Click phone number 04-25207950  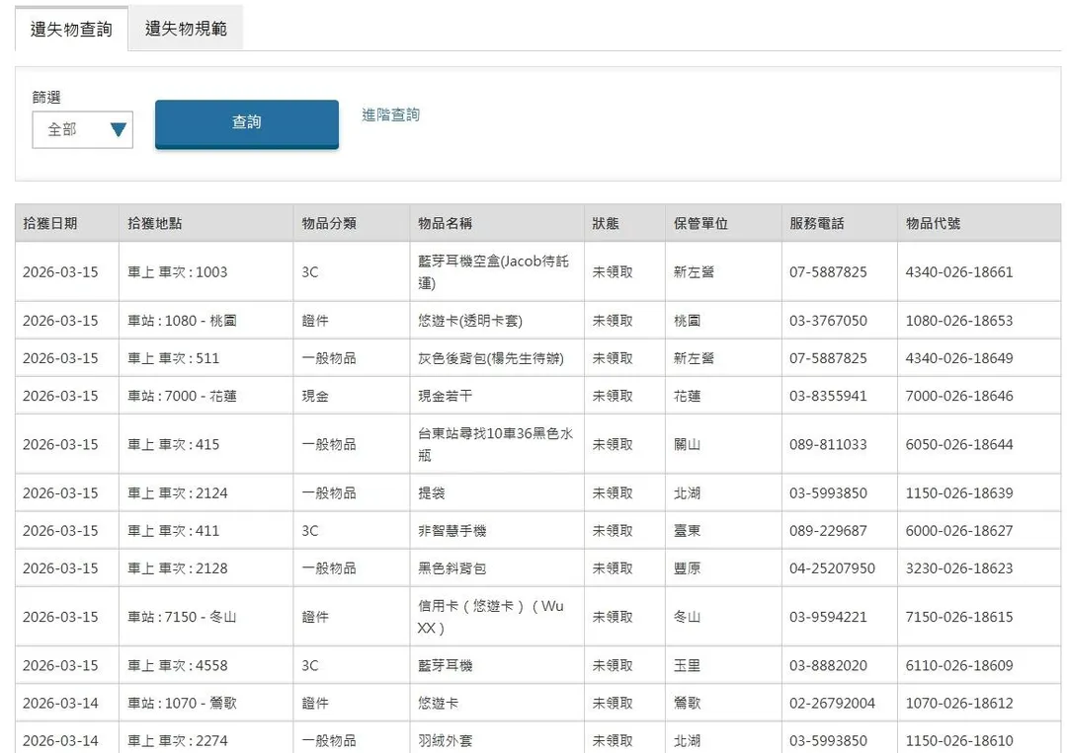[832, 568]
